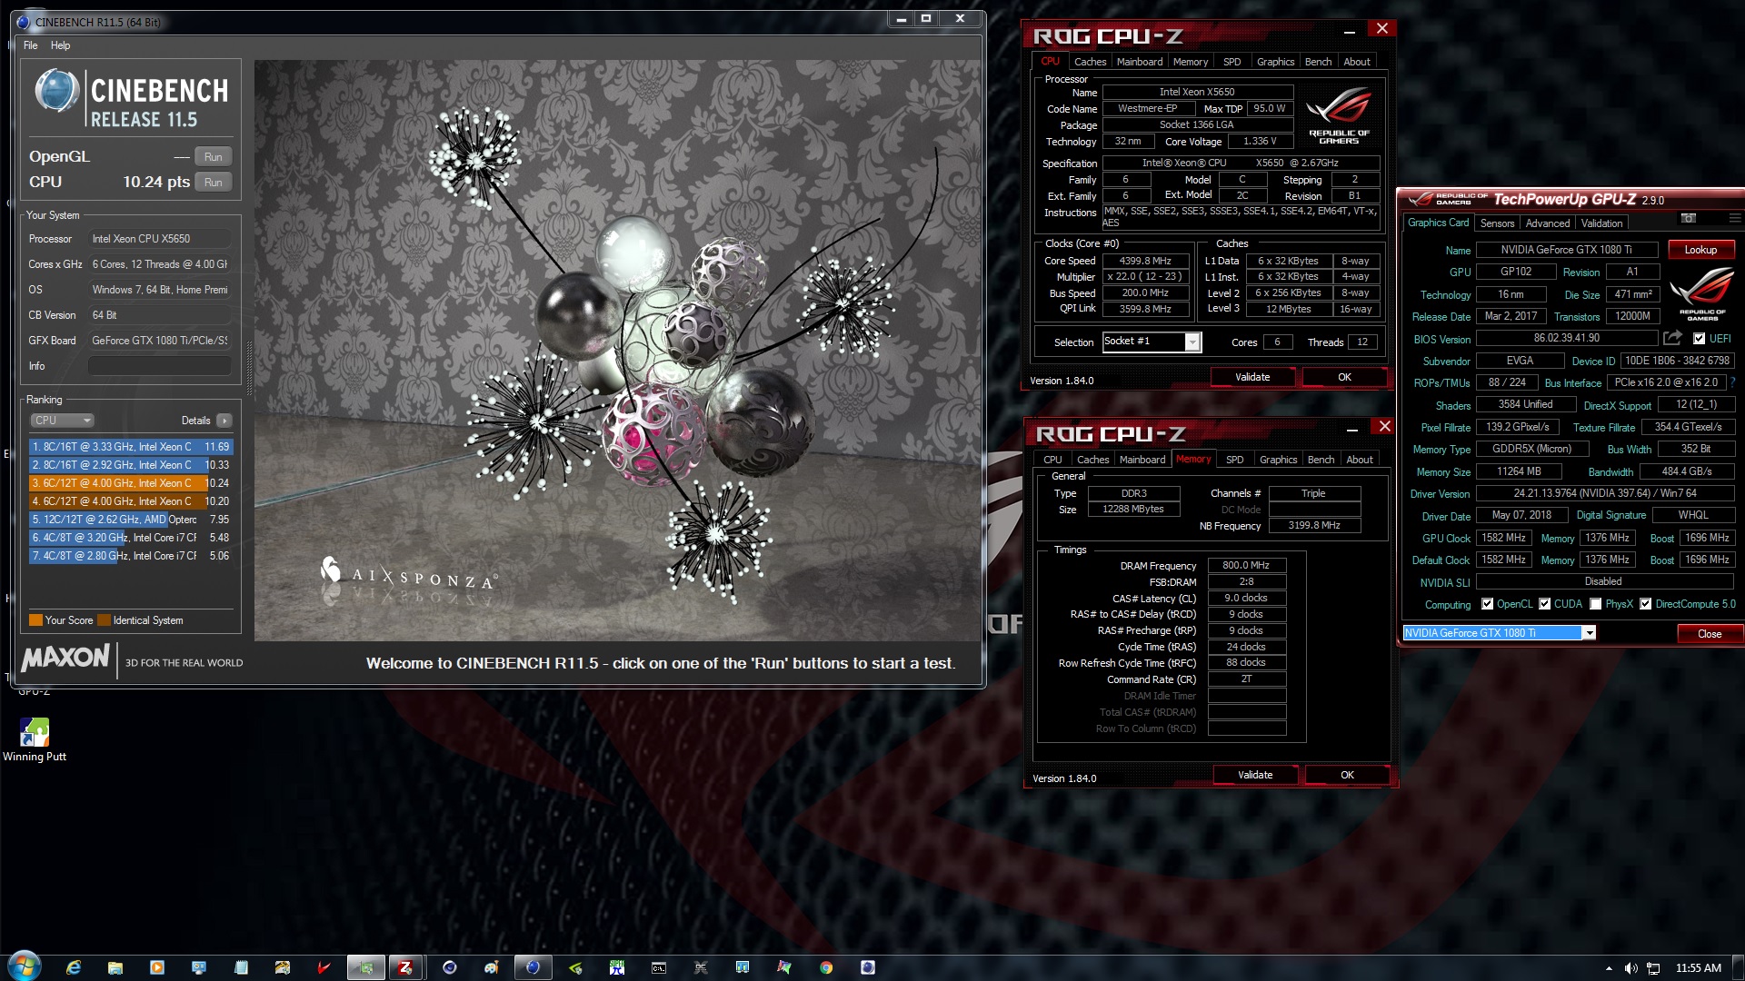The width and height of the screenshot is (1745, 981).
Task: Click the Close button in GPU-Z
Action: click(1710, 634)
